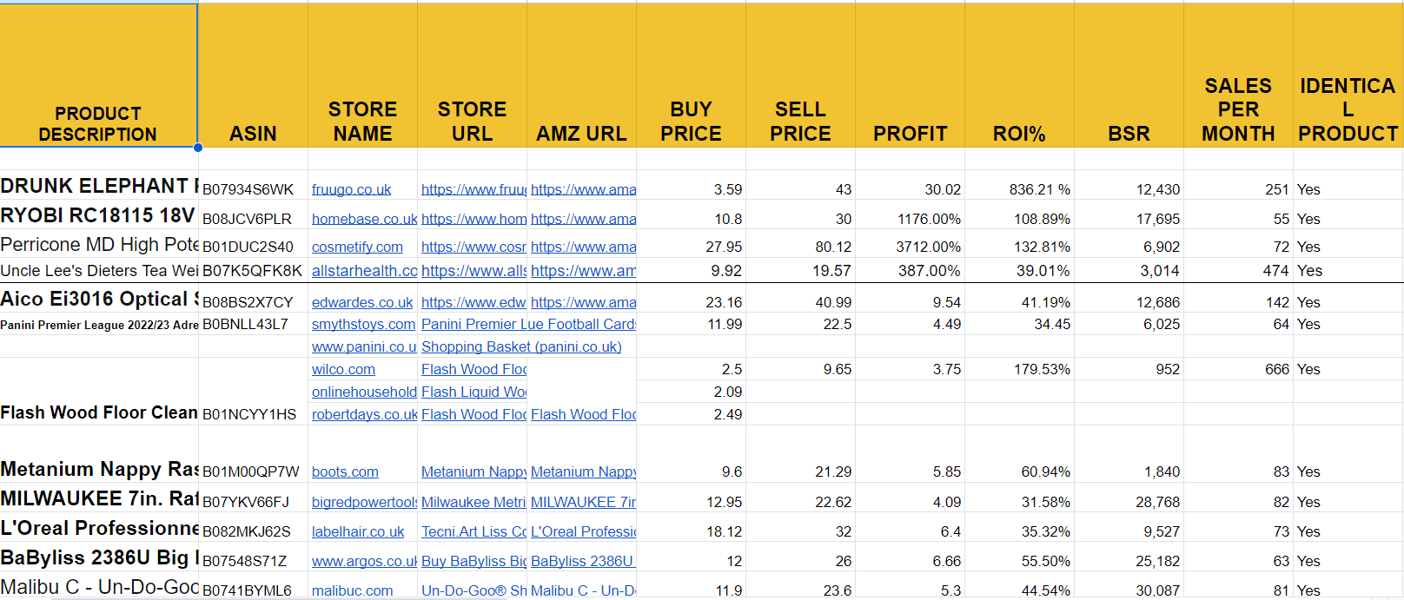Open the Milwaukee Metric store URL link
The height and width of the screenshot is (600, 1404).
pos(474,502)
